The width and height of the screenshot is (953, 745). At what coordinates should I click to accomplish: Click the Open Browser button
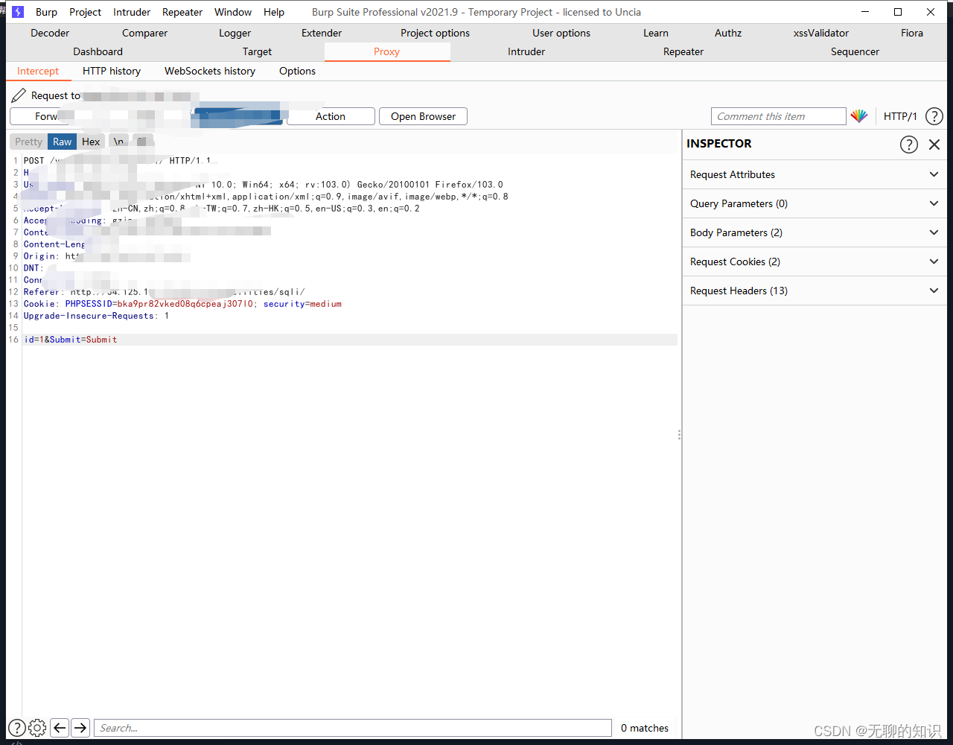click(423, 116)
